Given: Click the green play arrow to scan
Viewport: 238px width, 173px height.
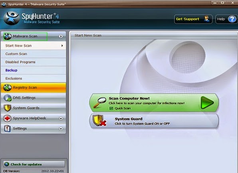Looking at the screenshot, I should (x=207, y=103).
